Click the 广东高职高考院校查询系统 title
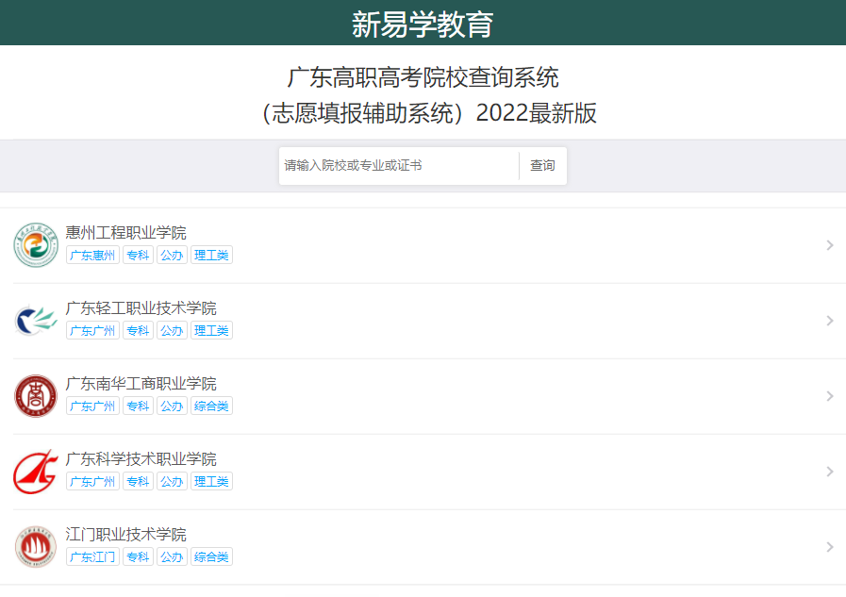 (423, 79)
